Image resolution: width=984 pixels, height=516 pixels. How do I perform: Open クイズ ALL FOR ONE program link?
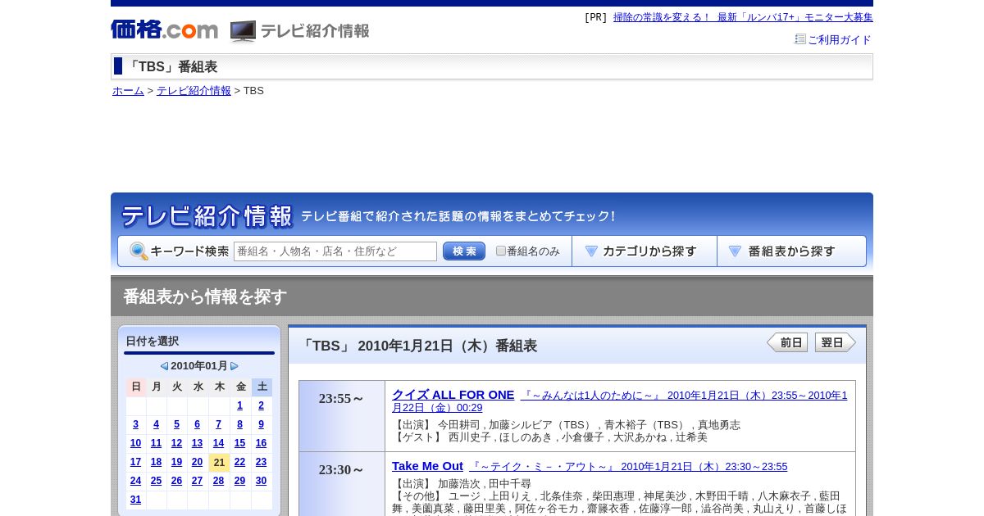453,395
